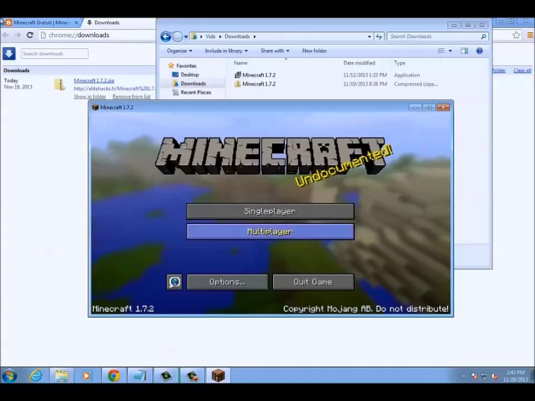Click the Minecraft crafting table taskbar icon
Image resolution: width=535 pixels, height=401 pixels.
(x=218, y=376)
